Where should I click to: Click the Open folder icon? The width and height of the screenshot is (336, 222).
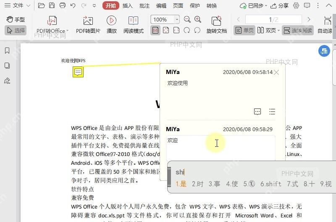click(41, 5)
